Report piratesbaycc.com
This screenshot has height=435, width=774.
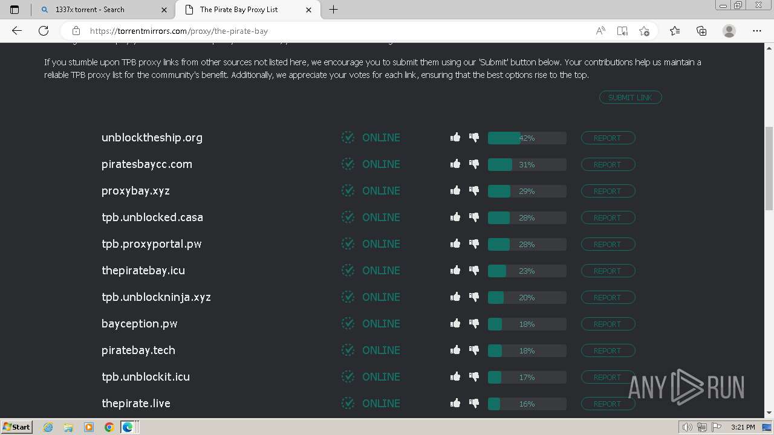point(608,164)
